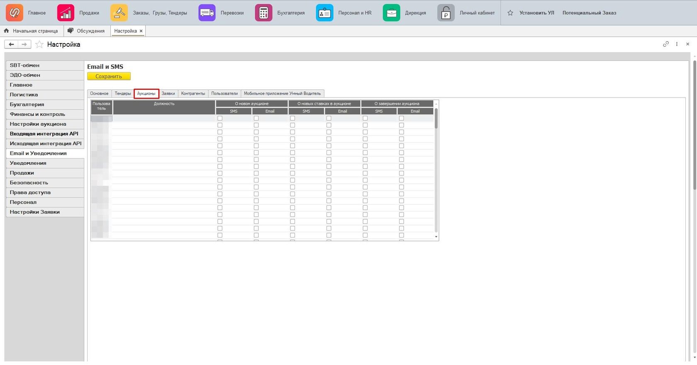This screenshot has height=365, width=697.
Task: Click the Должность column header
Action: click(x=164, y=107)
